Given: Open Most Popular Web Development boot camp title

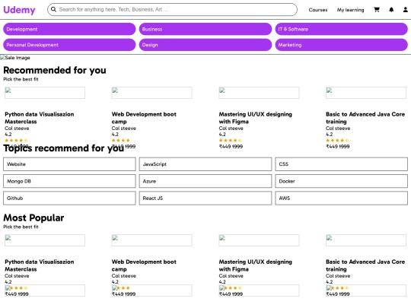Looking at the screenshot, I should 144,265.
